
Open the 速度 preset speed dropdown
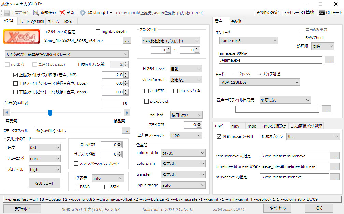click(x=44, y=148)
